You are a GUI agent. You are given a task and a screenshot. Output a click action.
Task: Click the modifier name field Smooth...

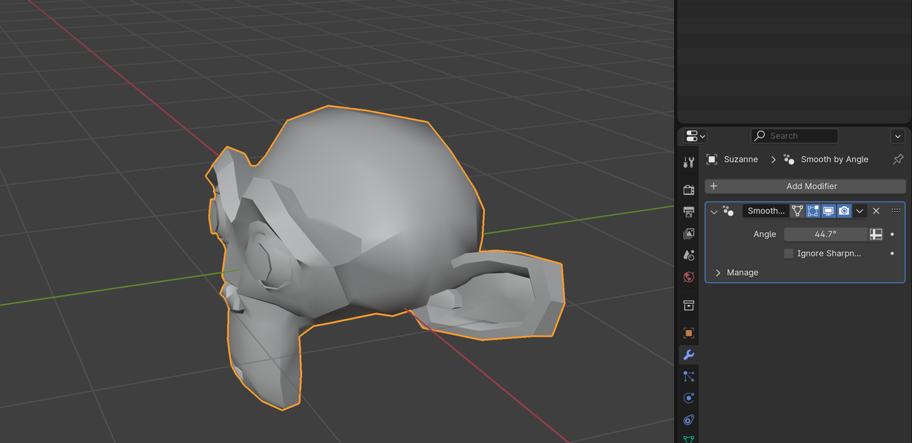coord(766,211)
